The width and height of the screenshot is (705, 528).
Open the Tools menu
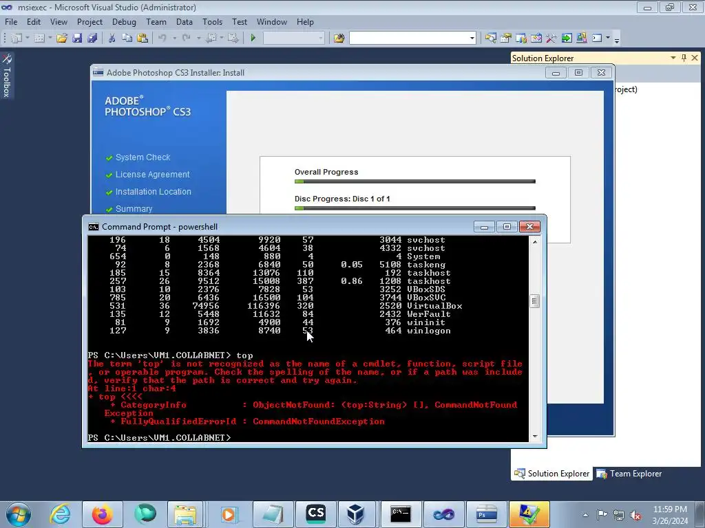point(212,21)
